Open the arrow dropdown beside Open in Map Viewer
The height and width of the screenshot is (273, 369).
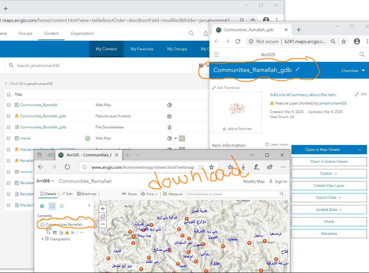click(x=360, y=150)
